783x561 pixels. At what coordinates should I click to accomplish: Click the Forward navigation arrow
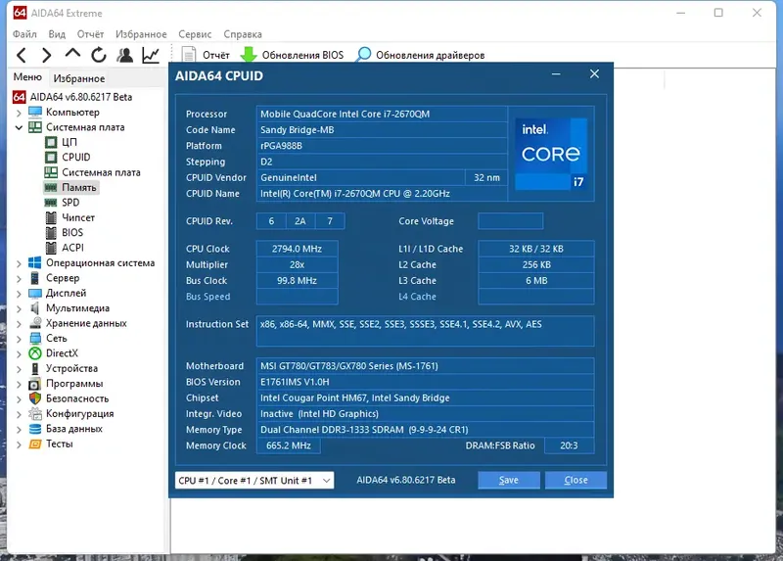coord(46,55)
